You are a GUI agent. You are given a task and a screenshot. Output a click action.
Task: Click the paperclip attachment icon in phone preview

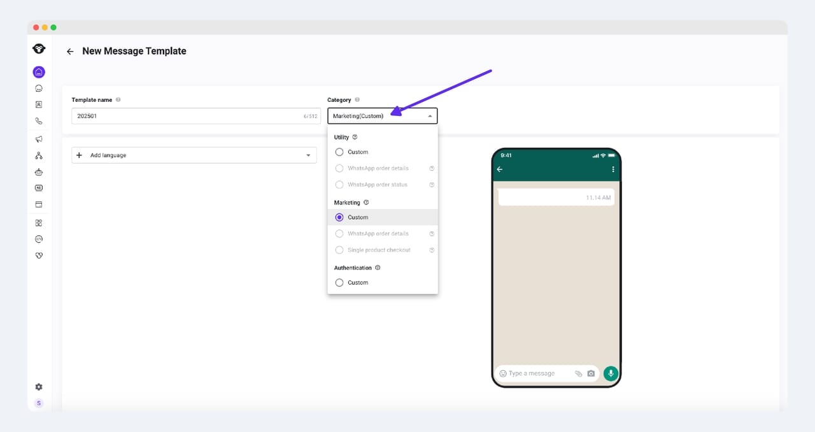click(579, 373)
